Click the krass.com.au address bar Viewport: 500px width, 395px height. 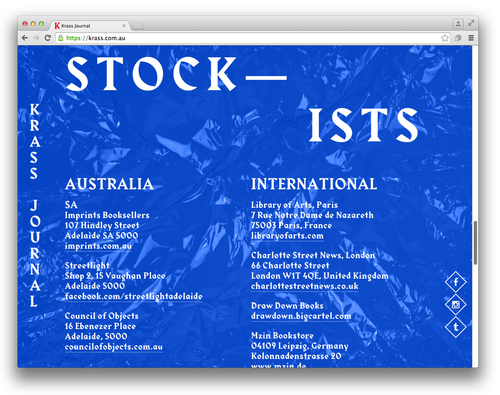click(246, 38)
